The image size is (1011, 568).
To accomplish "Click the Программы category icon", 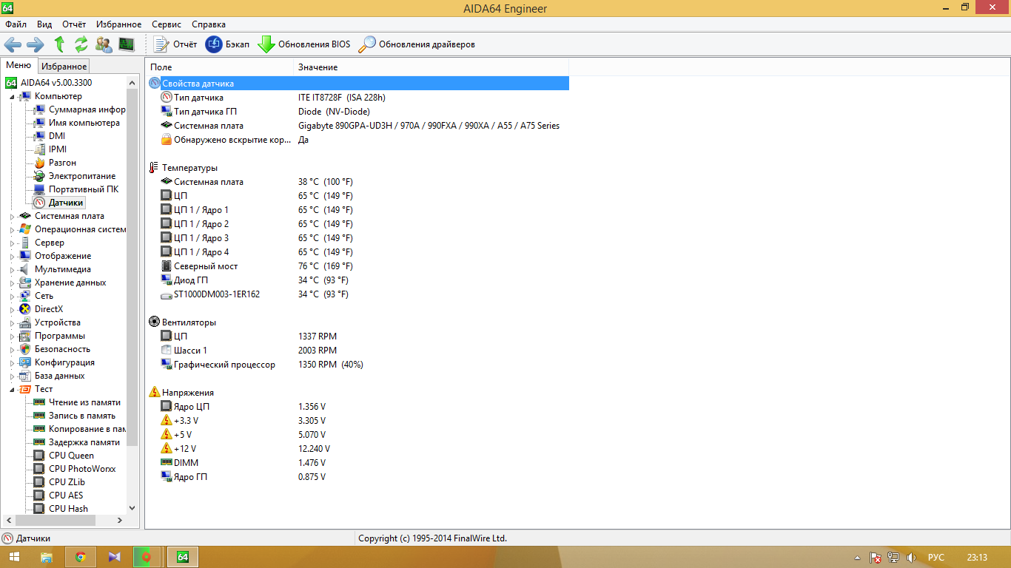I will pos(25,336).
